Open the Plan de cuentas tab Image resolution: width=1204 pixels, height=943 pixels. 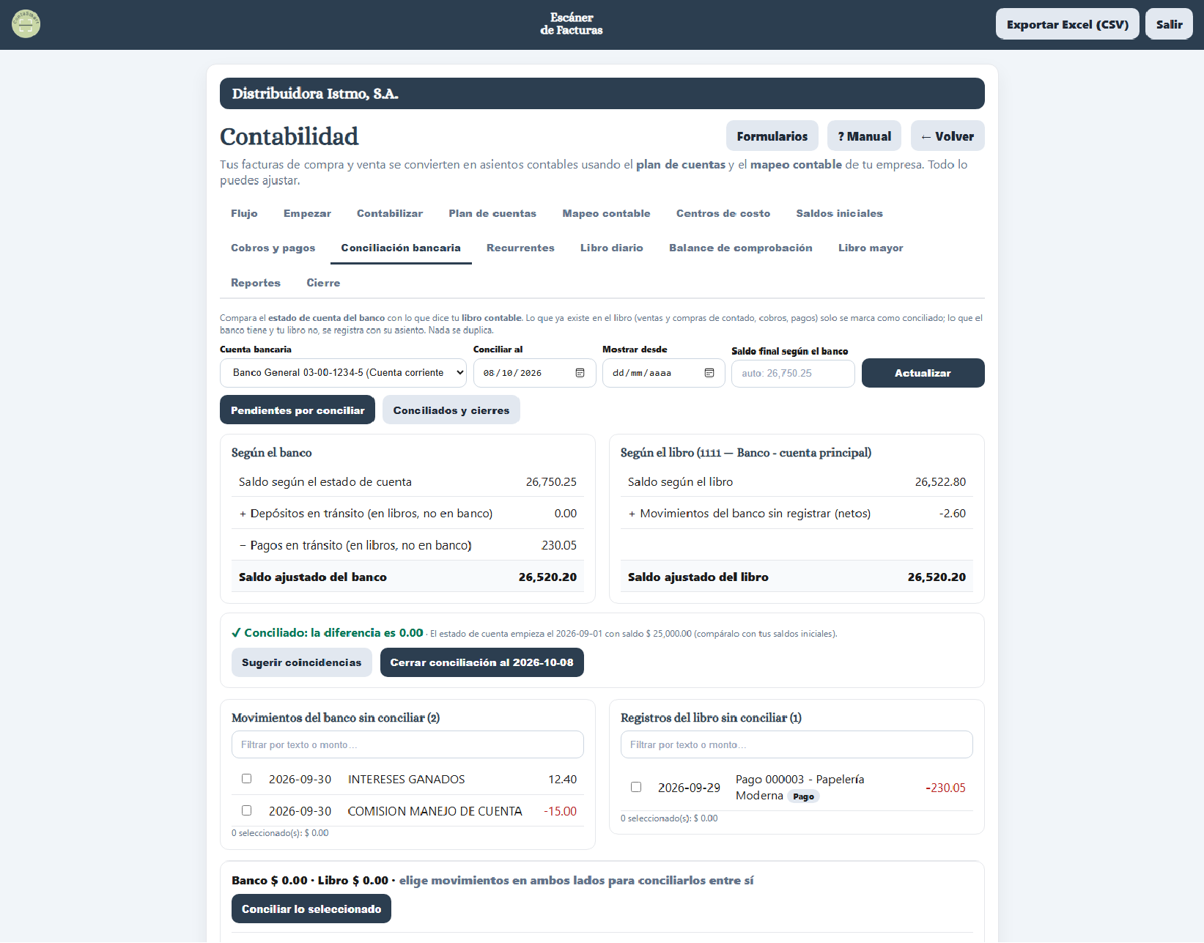pyautogui.click(x=492, y=213)
